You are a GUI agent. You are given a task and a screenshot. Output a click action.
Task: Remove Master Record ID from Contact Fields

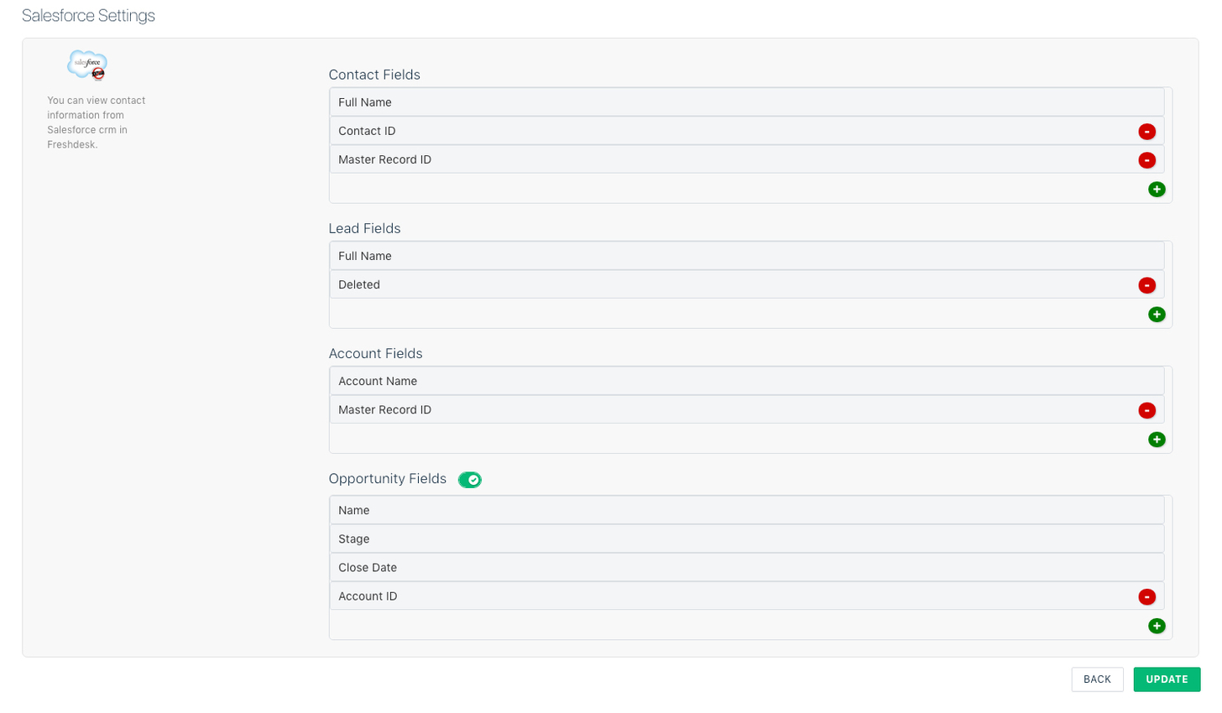point(1146,159)
